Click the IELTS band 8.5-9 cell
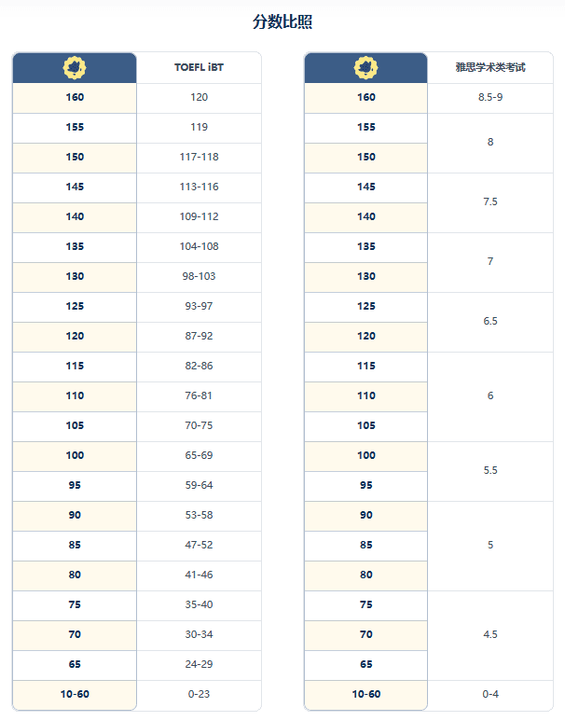The width and height of the screenshot is (565, 721). 490,97
